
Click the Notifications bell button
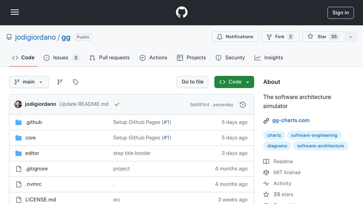point(235,37)
